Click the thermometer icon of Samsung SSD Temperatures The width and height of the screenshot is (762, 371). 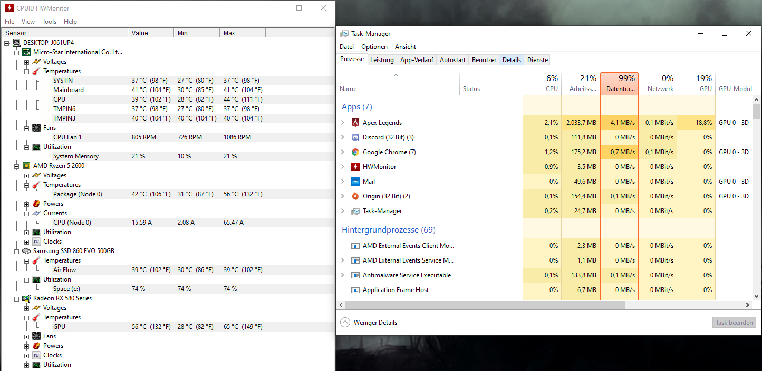(36, 260)
